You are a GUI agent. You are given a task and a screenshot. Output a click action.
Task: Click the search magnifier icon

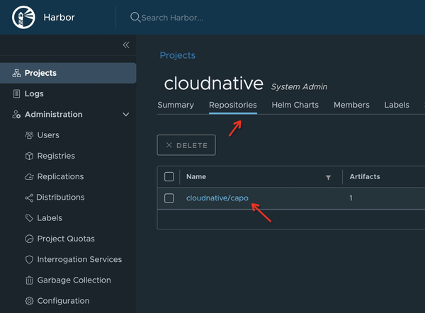click(x=135, y=18)
